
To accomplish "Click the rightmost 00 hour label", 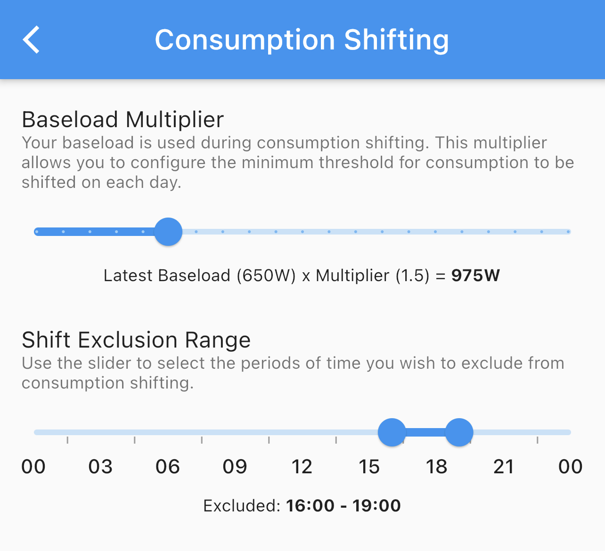I will point(571,467).
